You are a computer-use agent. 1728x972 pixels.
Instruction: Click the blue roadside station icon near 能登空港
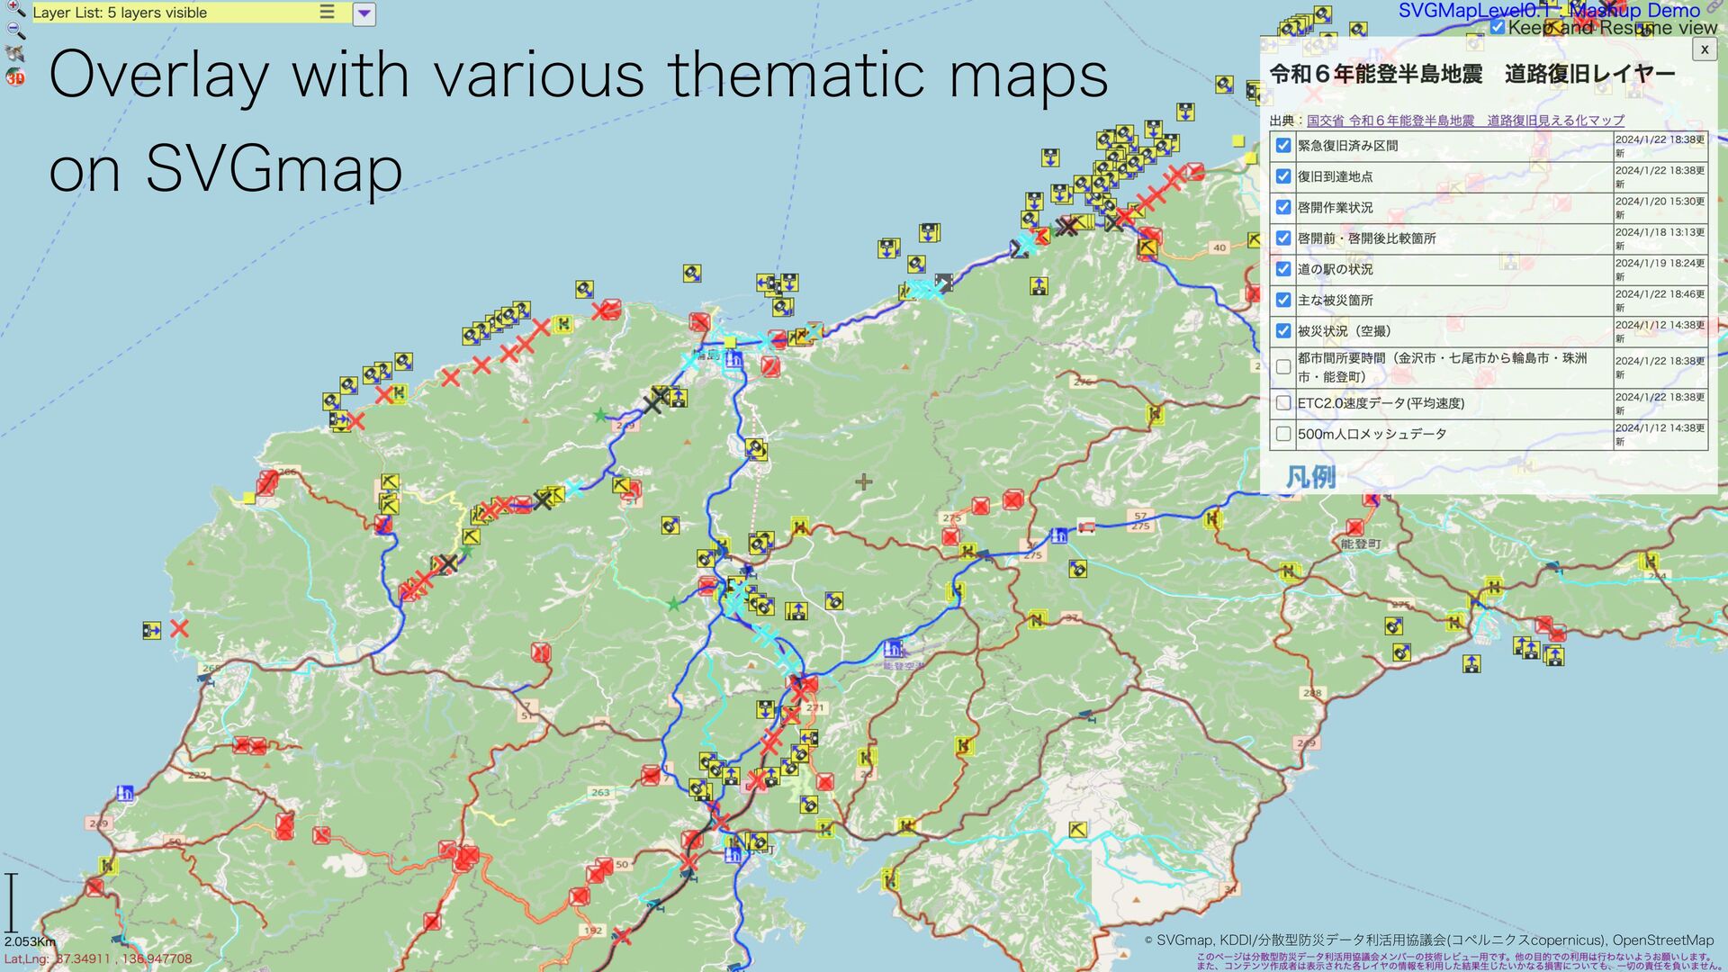[x=893, y=648]
